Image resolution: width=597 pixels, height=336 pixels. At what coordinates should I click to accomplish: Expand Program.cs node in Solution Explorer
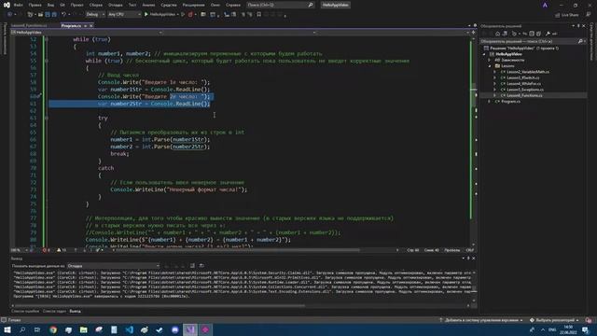coord(489,102)
